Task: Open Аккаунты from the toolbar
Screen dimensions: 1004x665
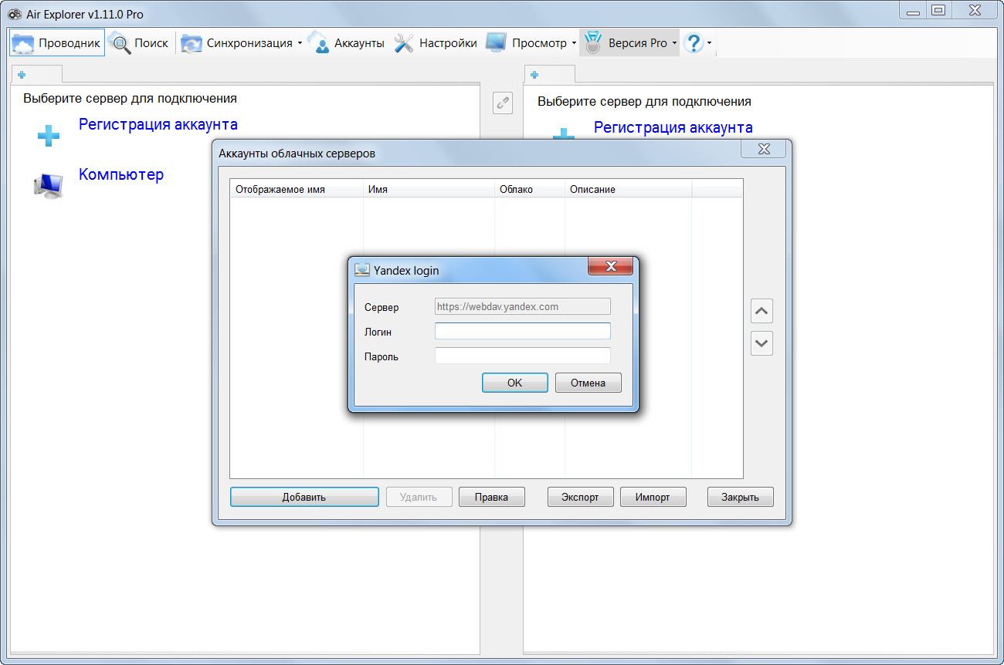Action: point(347,43)
